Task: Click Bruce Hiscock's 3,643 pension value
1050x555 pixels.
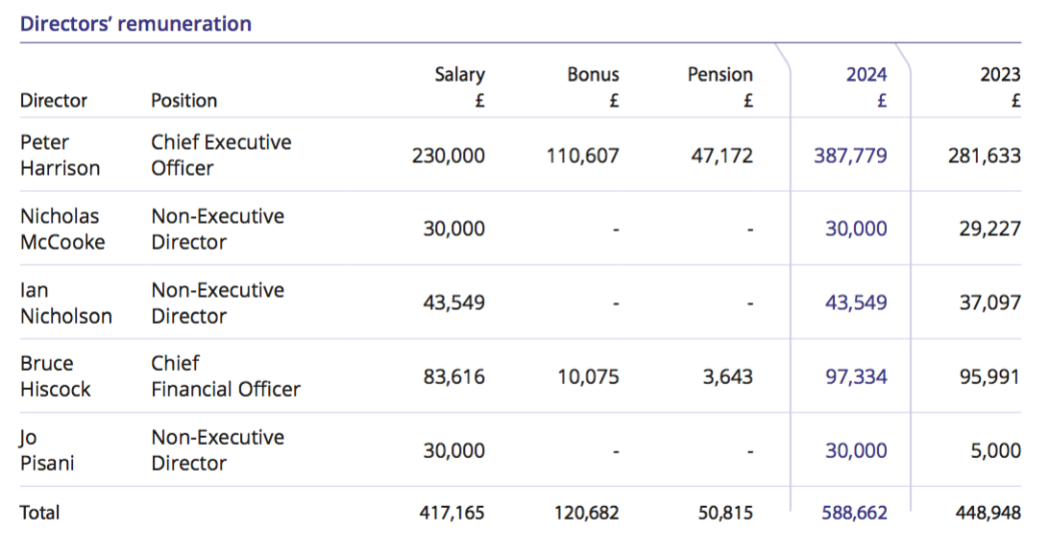Action: [x=725, y=377]
